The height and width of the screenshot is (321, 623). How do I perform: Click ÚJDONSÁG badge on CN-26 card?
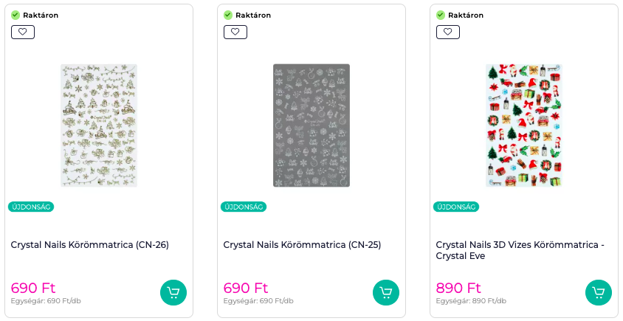coord(31,207)
